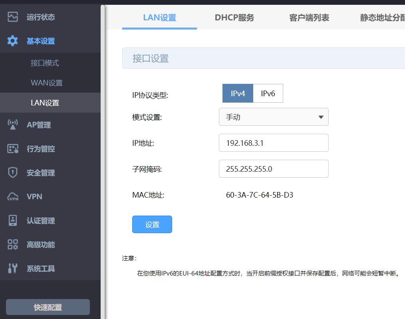This screenshot has width=405, height=319.
Task: Switch to the 客户端列表 tab
Action: [309, 18]
